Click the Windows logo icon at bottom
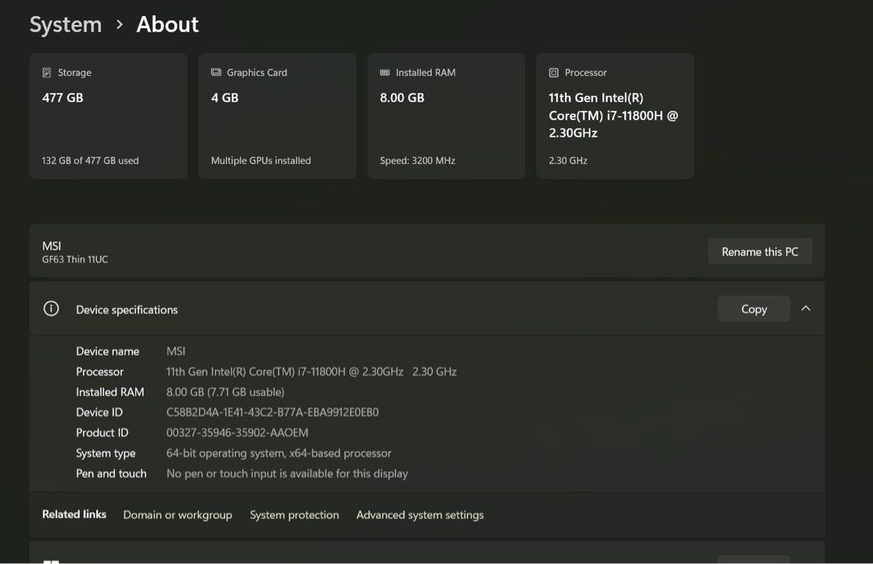The width and height of the screenshot is (873, 564). click(x=51, y=562)
